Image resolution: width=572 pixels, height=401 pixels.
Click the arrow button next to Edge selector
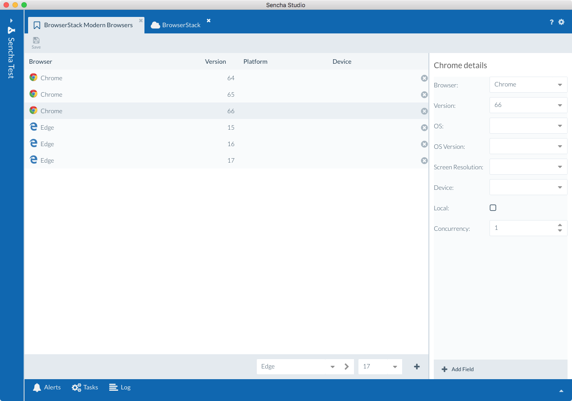[346, 366]
